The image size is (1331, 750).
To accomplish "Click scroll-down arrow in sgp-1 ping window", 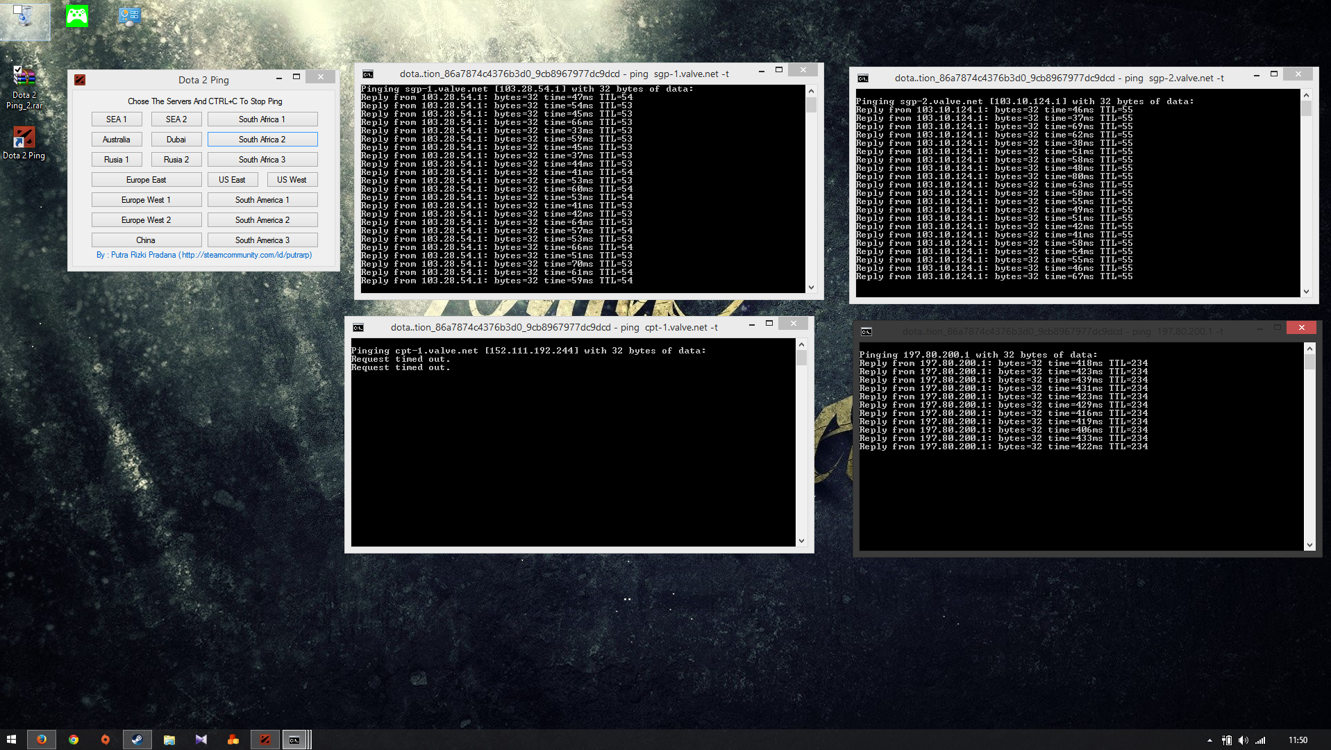I will pyautogui.click(x=811, y=287).
